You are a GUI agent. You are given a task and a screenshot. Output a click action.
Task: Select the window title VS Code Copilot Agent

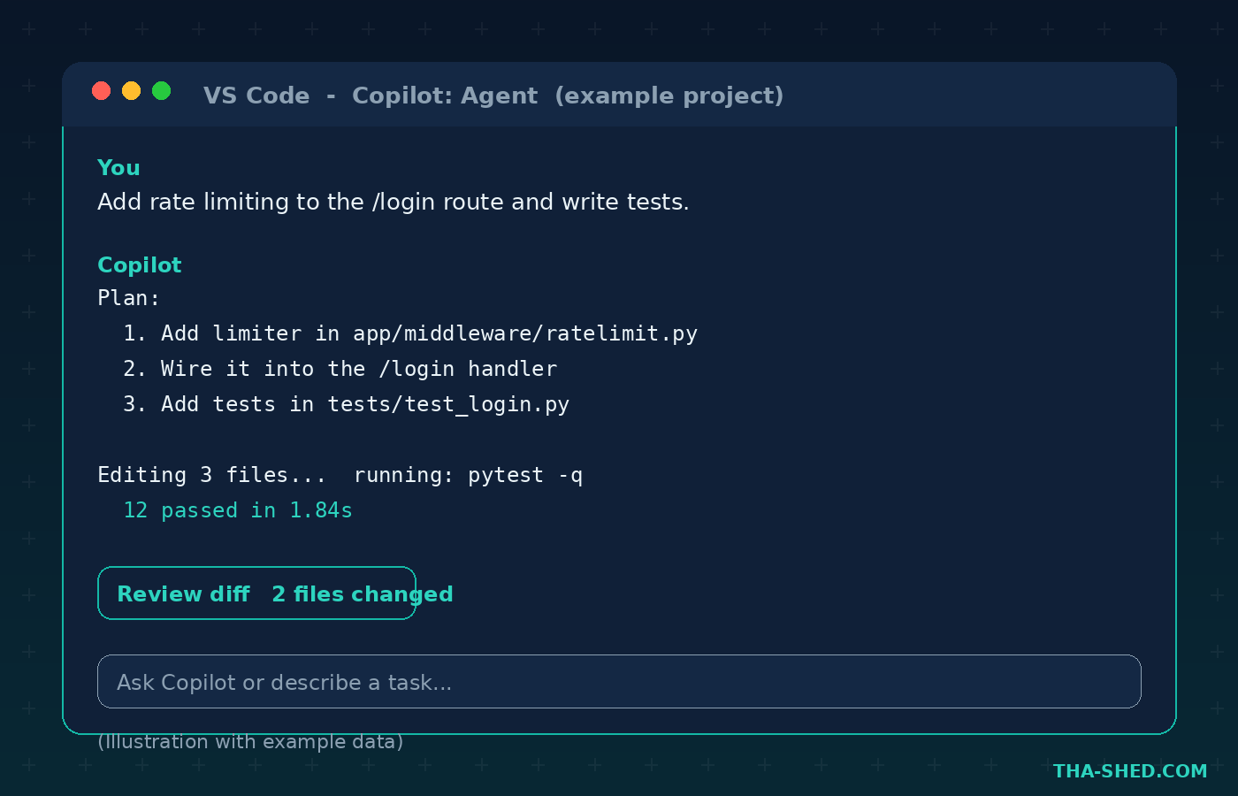(493, 96)
